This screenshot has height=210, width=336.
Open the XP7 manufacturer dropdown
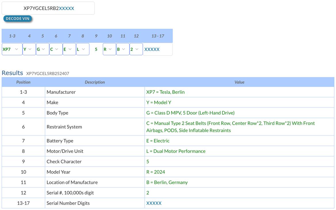click(12, 49)
